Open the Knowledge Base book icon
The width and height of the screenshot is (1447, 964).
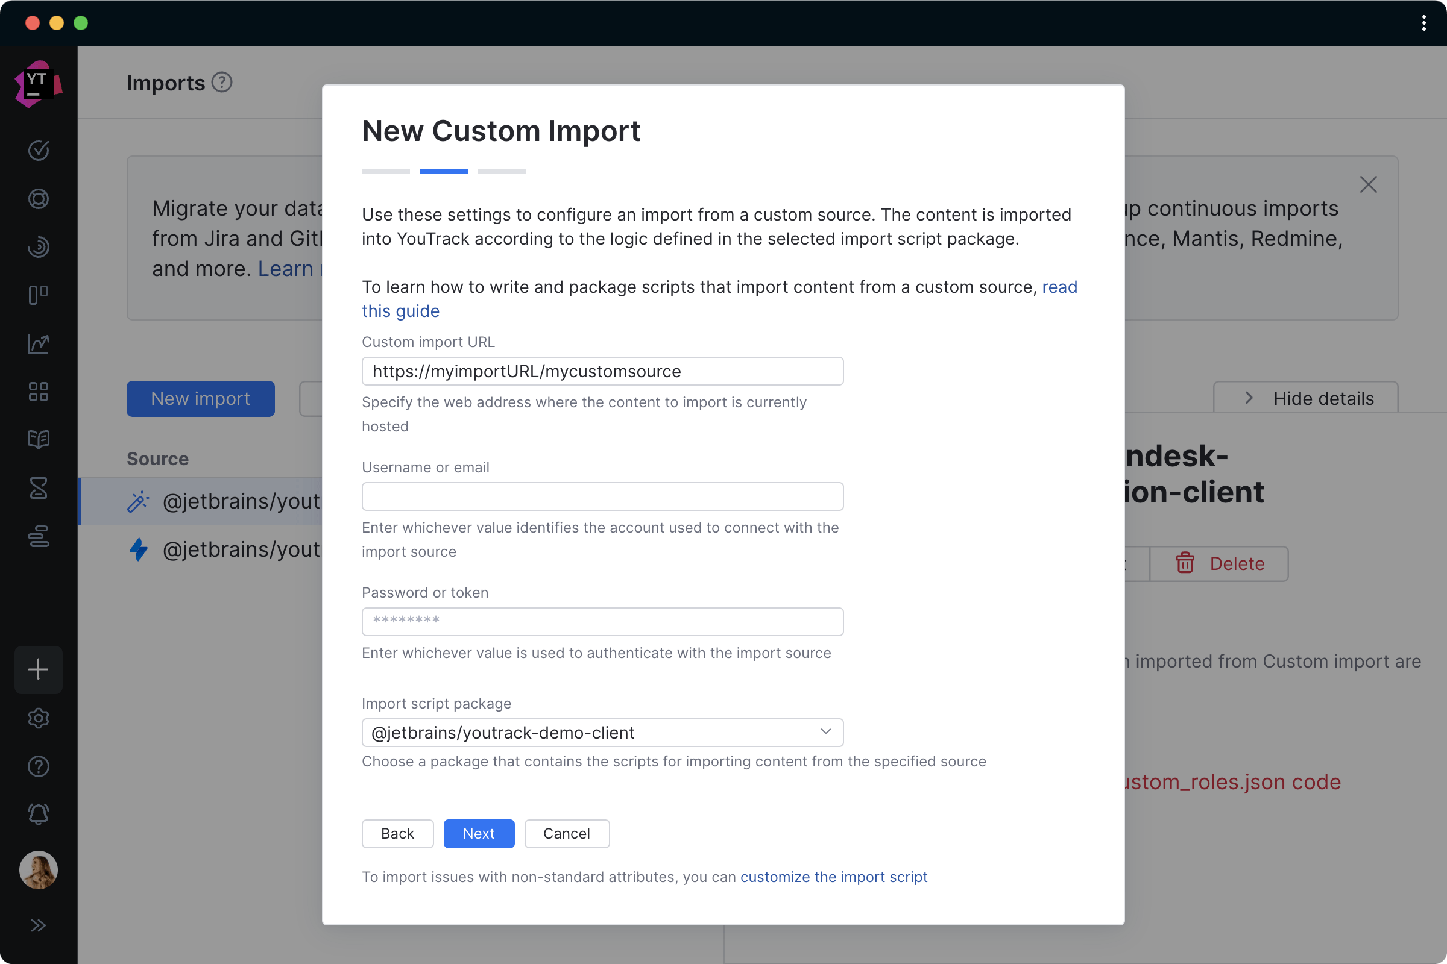pos(38,439)
